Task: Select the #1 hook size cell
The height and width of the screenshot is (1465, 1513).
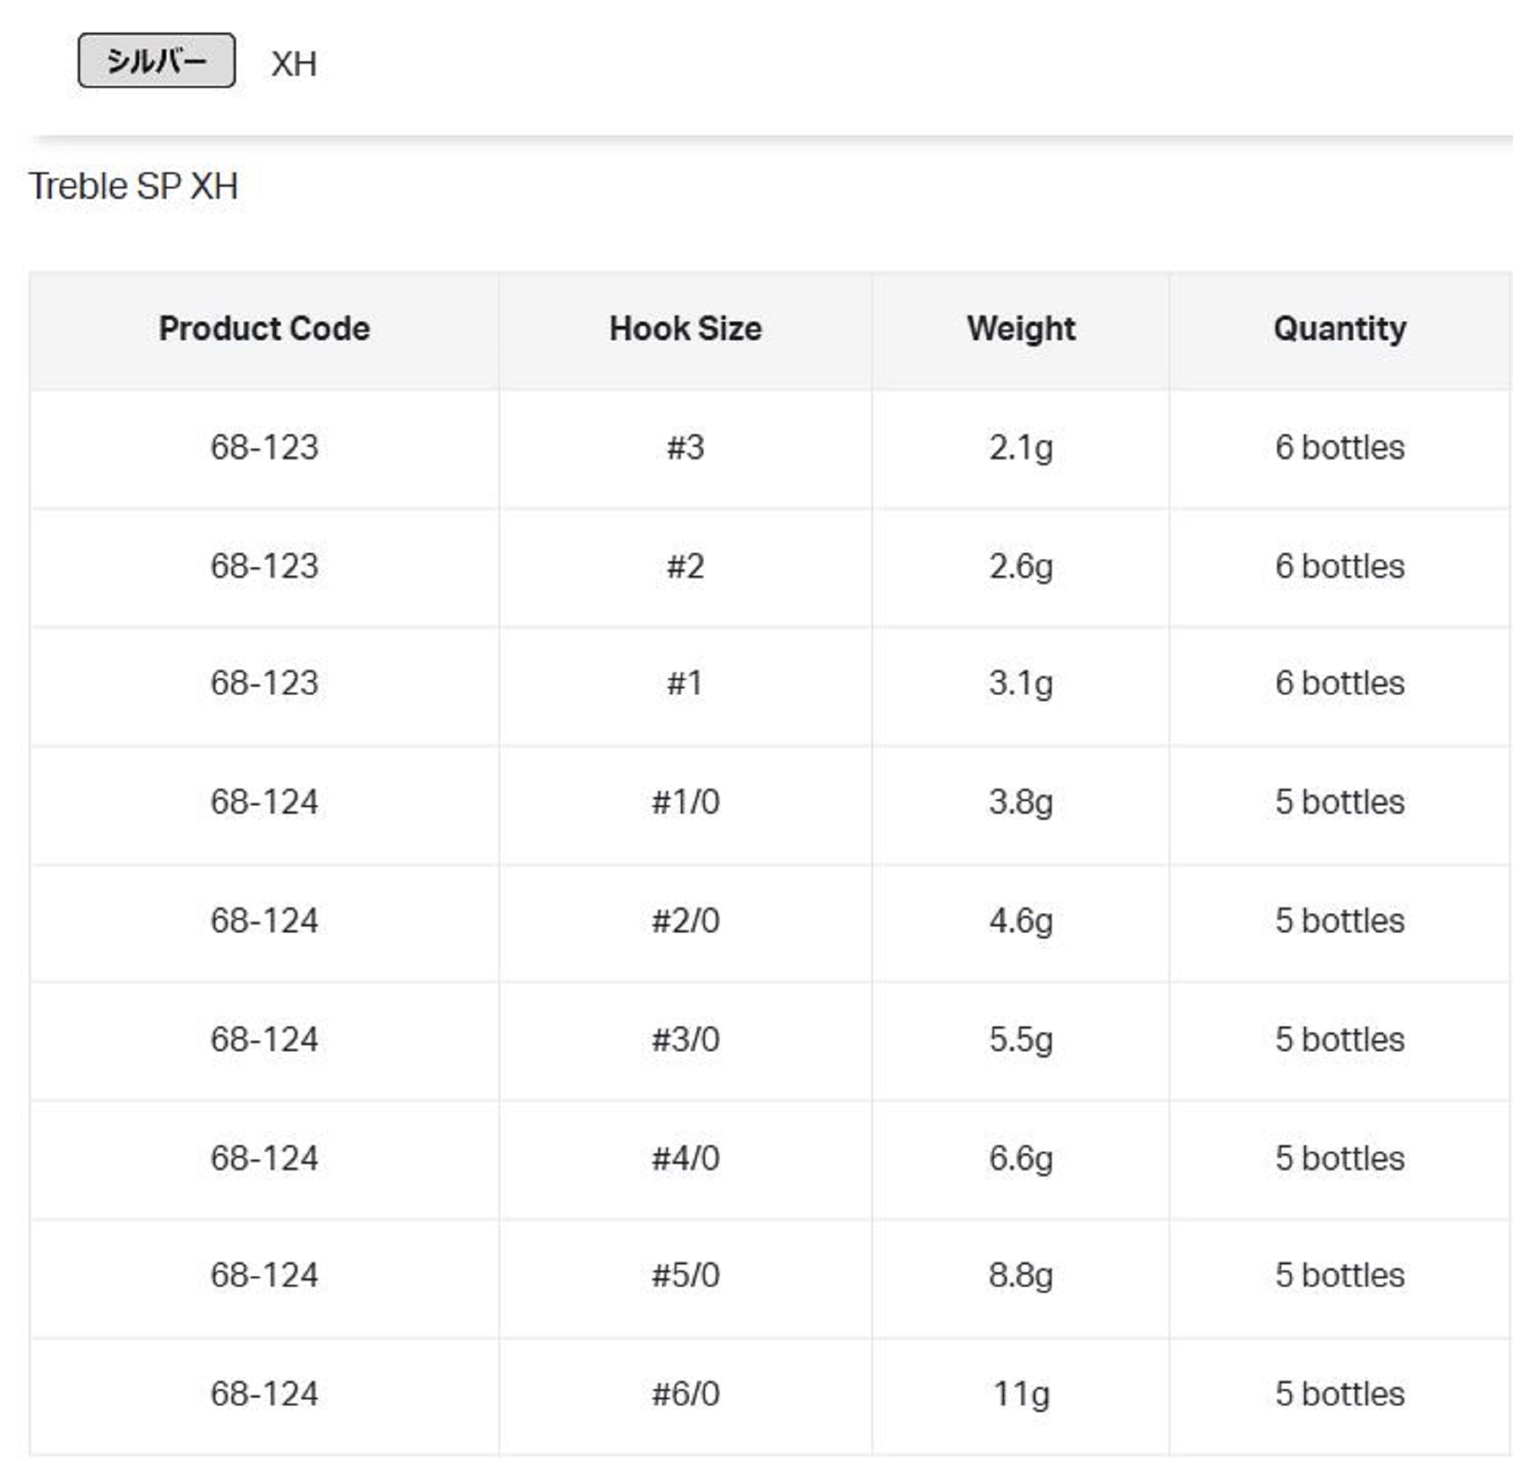Action: (x=685, y=683)
